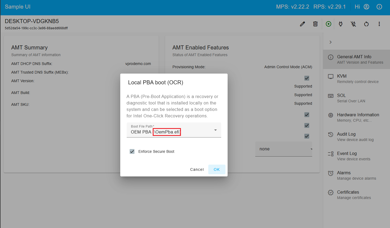This screenshot has width=390, height=228.
Task: Click the pencil edit icon for DESKTOP-VDGKNB5
Action: (302, 24)
